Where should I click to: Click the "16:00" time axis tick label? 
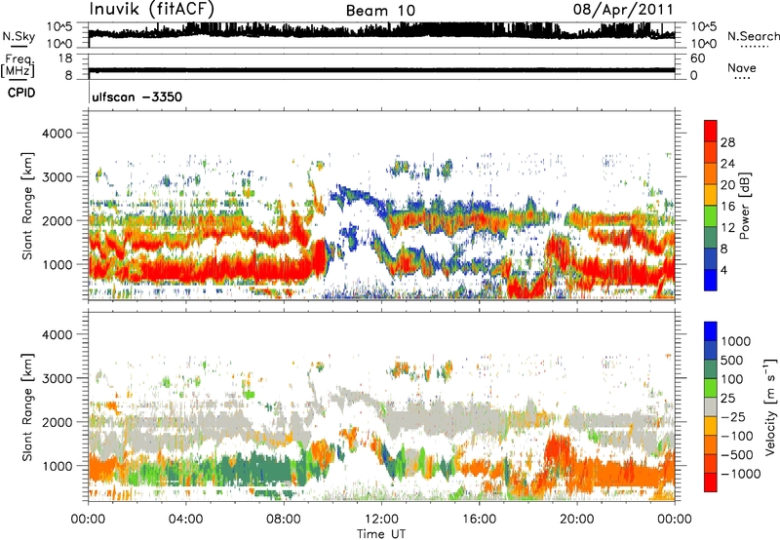[x=479, y=520]
